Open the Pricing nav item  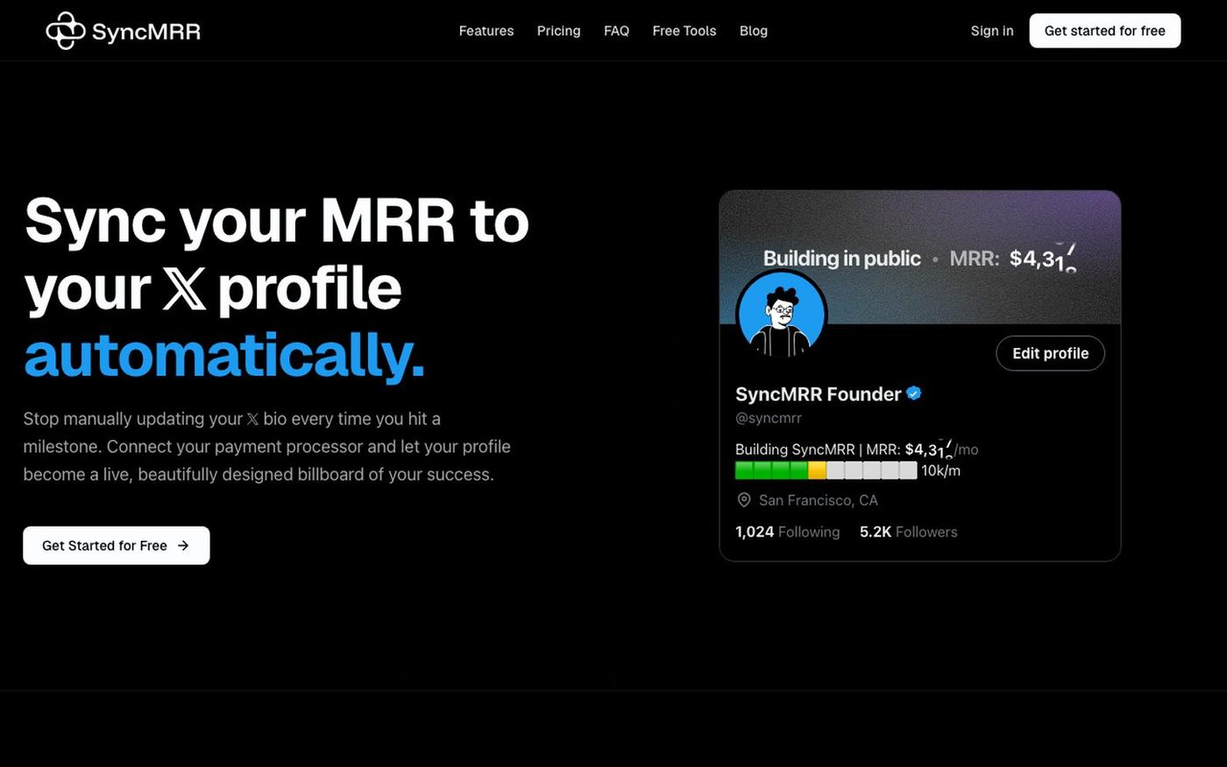[558, 31]
